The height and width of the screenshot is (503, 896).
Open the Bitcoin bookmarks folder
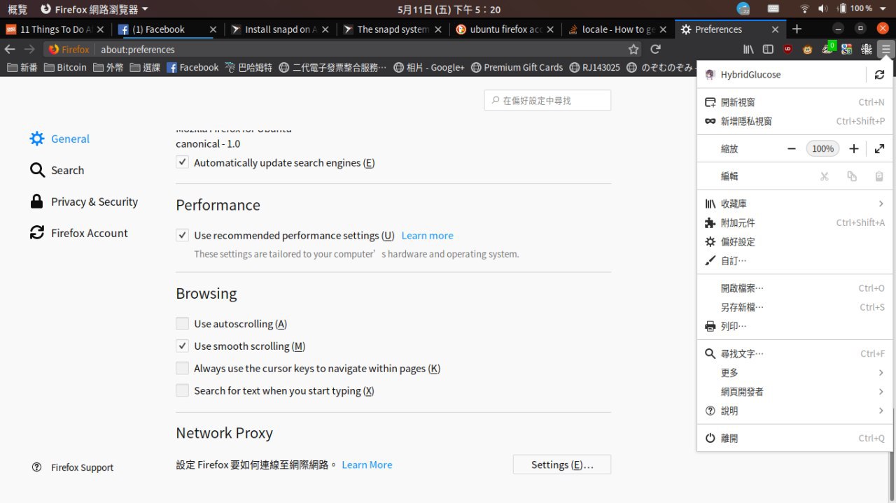coord(64,67)
